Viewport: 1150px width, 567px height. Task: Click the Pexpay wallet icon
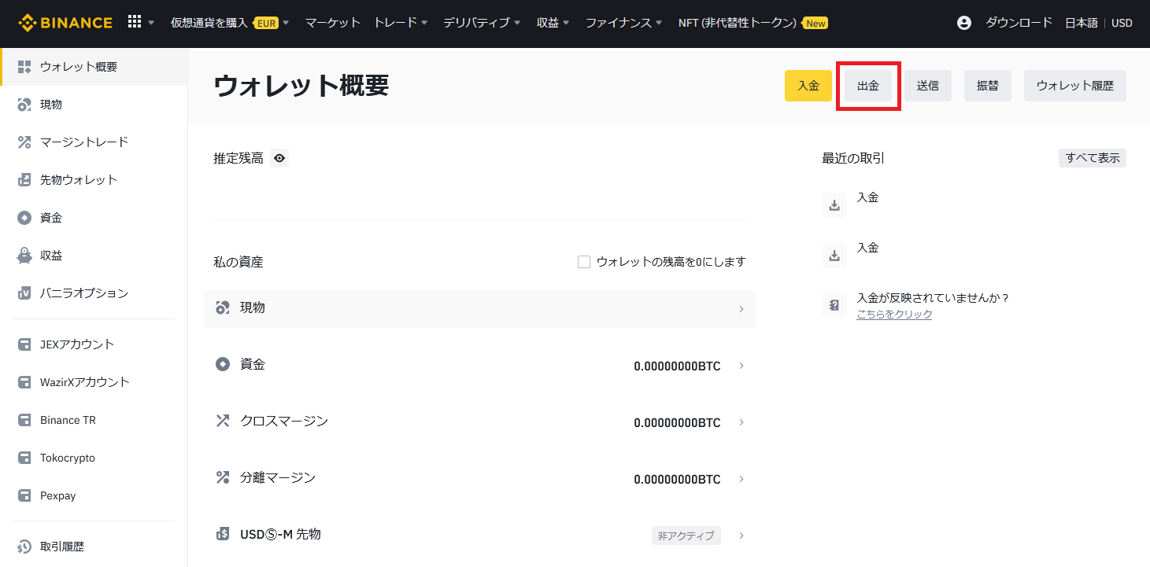24,495
